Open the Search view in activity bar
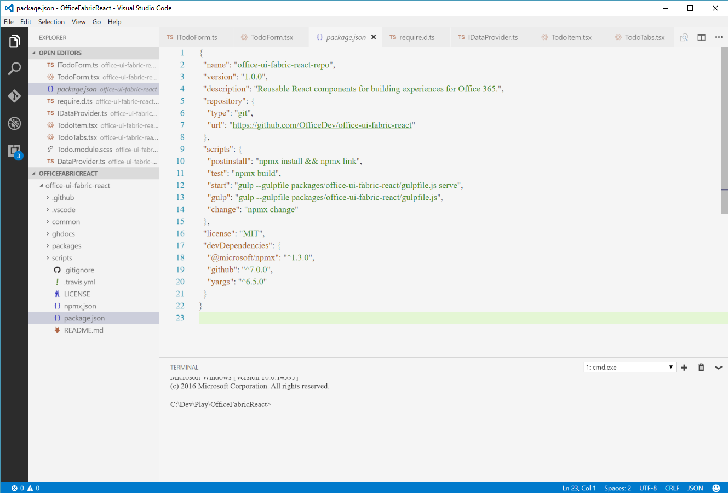 point(14,68)
